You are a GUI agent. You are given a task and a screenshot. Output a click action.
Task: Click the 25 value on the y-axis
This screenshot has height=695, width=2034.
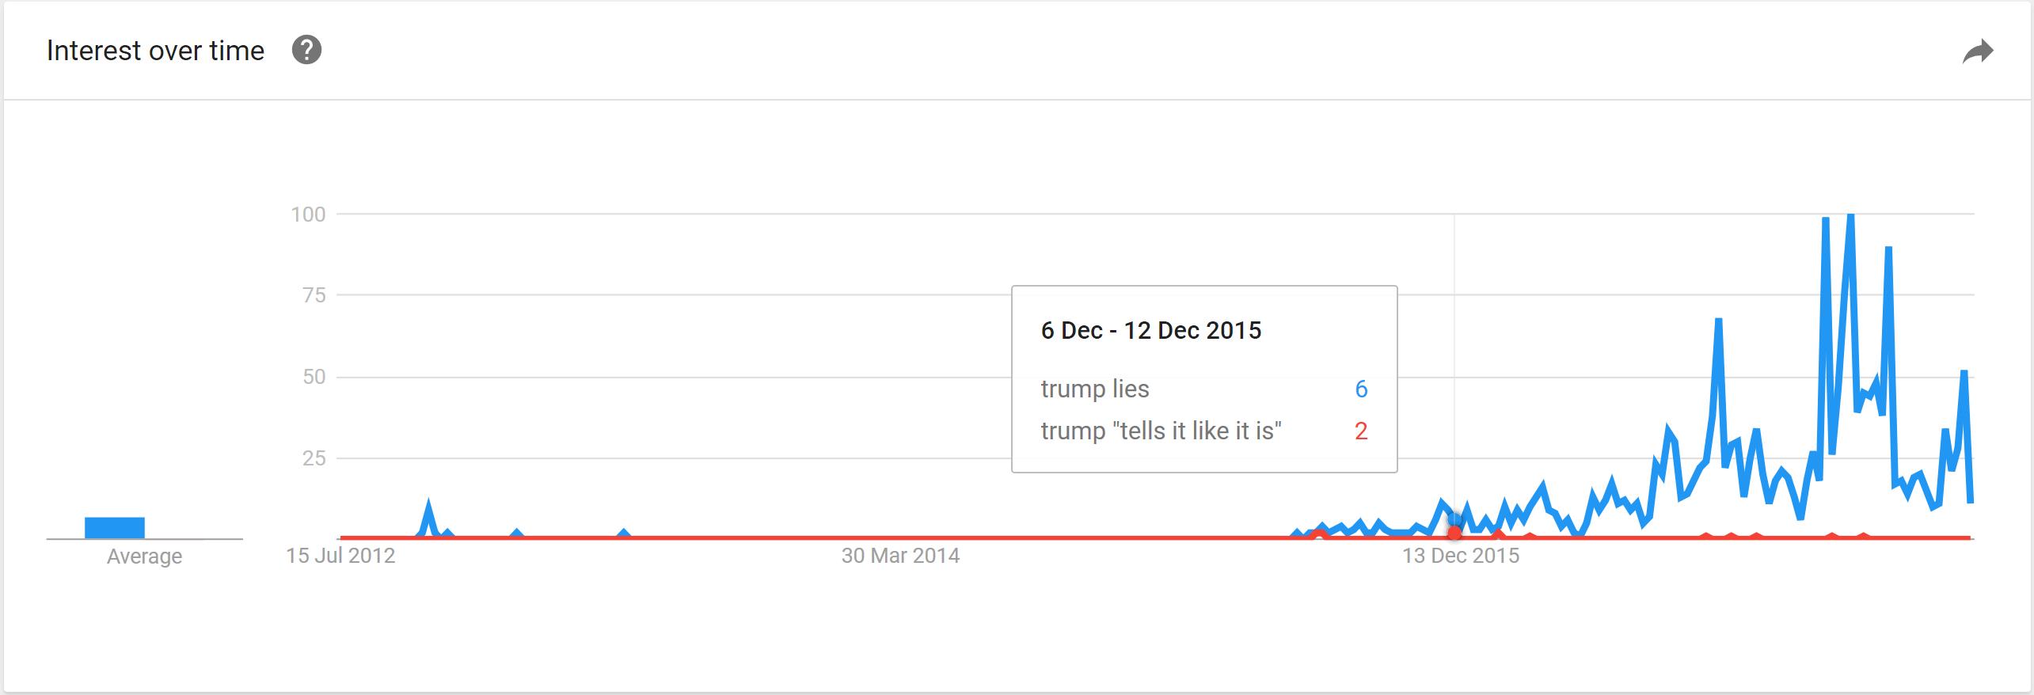[314, 458]
